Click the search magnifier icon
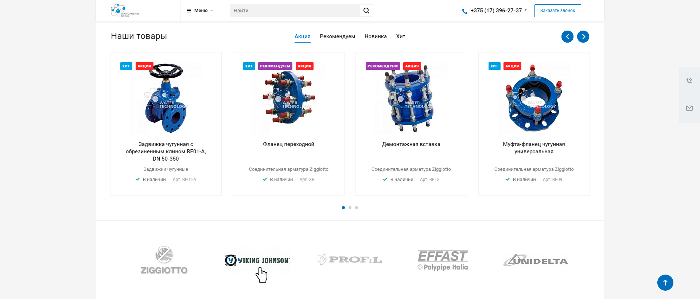 click(x=366, y=11)
